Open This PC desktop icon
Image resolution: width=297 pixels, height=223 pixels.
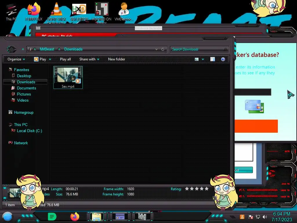tap(11, 12)
